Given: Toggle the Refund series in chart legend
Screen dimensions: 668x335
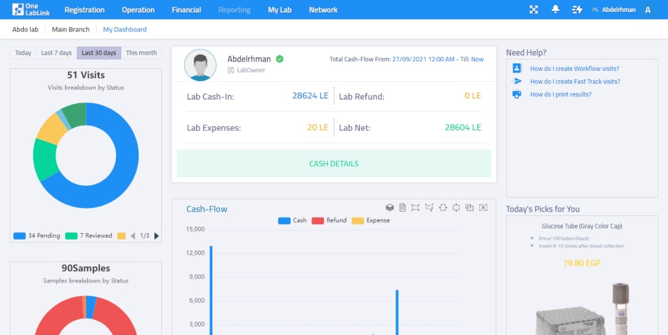Looking at the screenshot, I should (329, 220).
